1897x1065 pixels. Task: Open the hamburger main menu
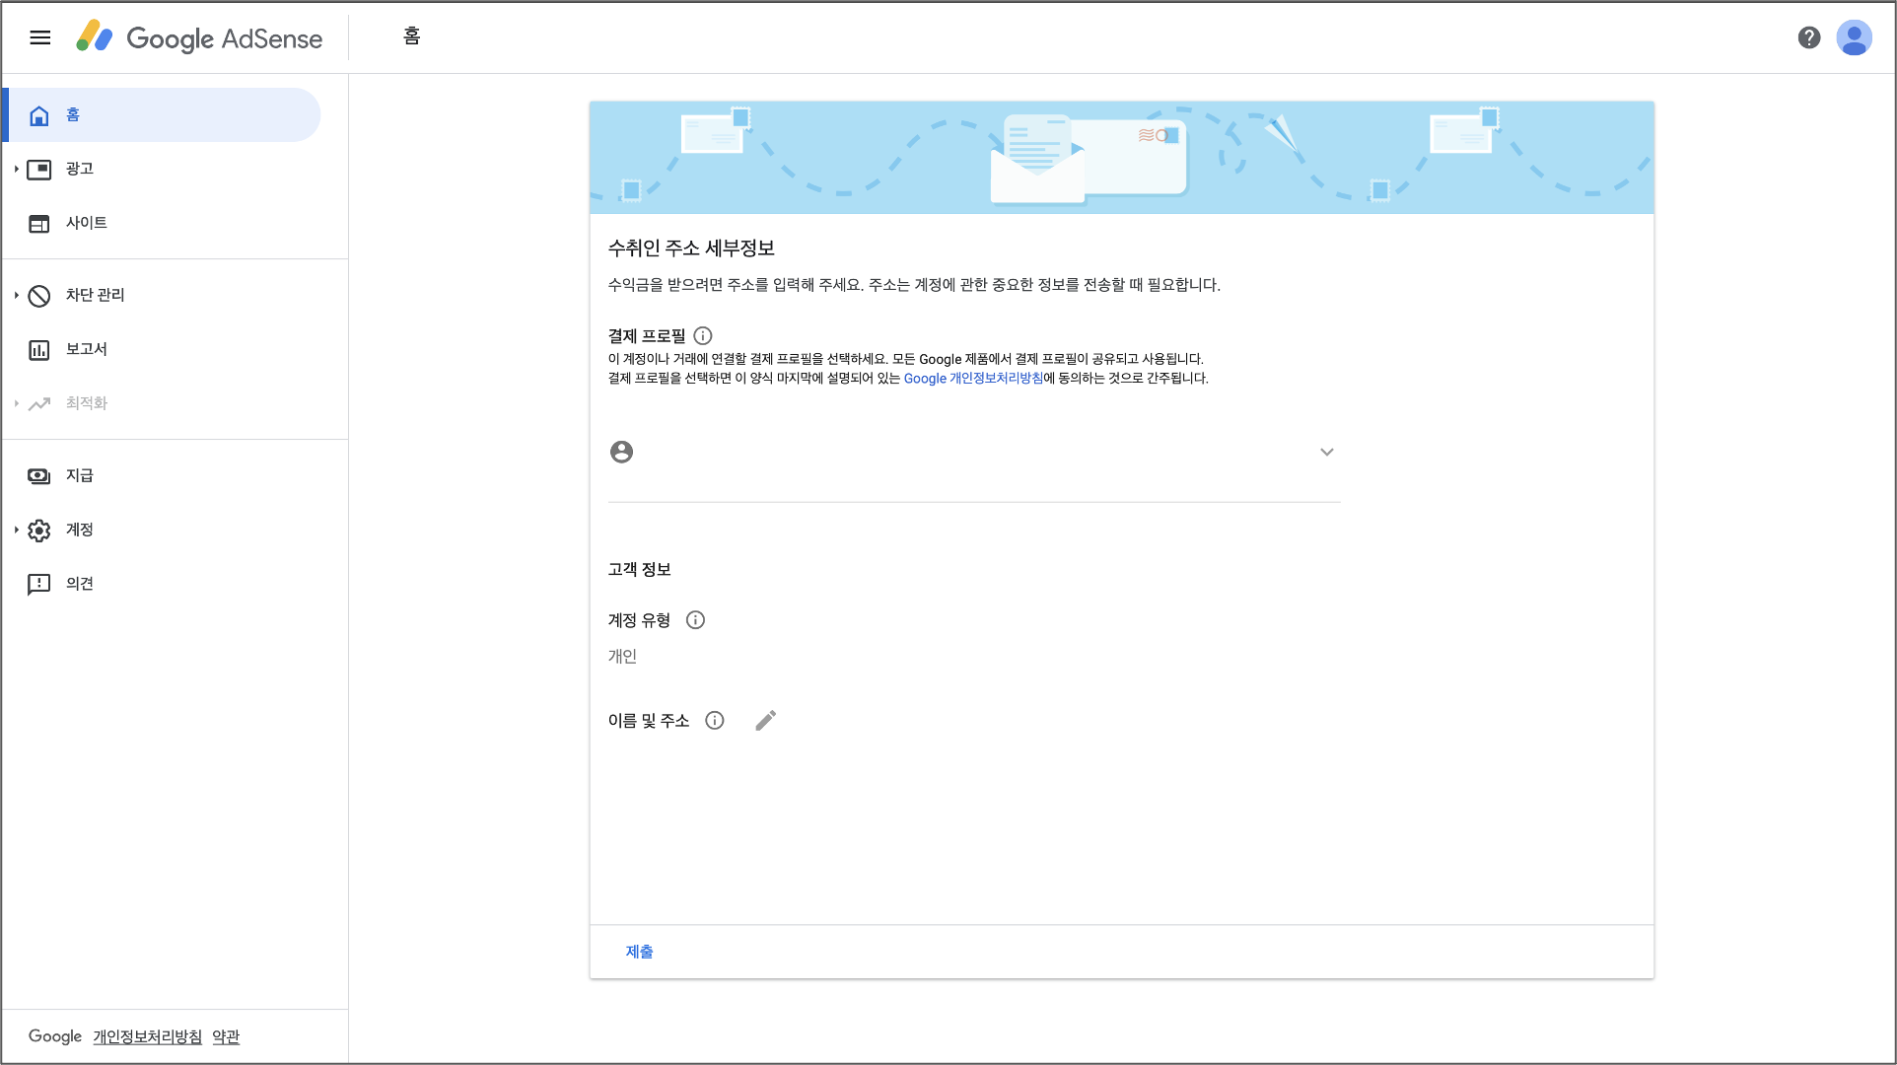pos(39,37)
